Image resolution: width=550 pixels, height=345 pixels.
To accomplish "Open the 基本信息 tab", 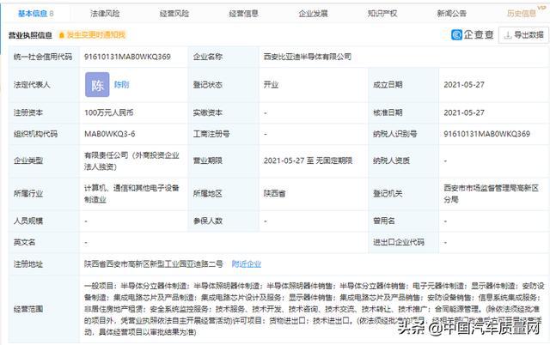I will (35, 14).
